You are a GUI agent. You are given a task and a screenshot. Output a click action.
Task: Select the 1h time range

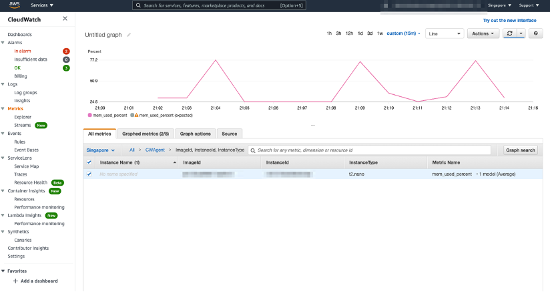click(x=329, y=33)
